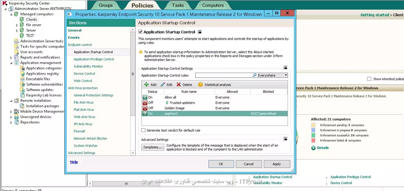The image size is (404, 191).
Task: Expand the file server tree node
Action: (17, 25)
